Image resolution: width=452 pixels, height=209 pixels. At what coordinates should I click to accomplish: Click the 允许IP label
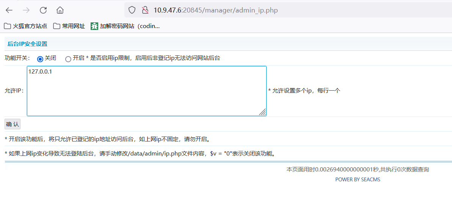pos(15,91)
